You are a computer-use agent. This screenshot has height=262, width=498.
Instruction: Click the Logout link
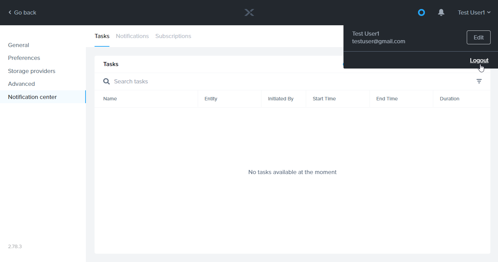click(479, 60)
